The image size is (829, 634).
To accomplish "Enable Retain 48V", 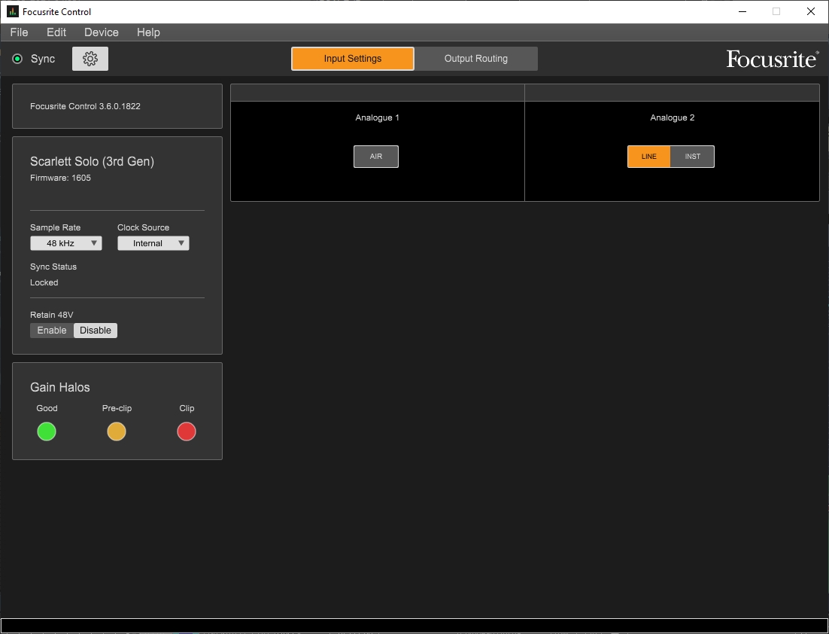I will coord(52,331).
